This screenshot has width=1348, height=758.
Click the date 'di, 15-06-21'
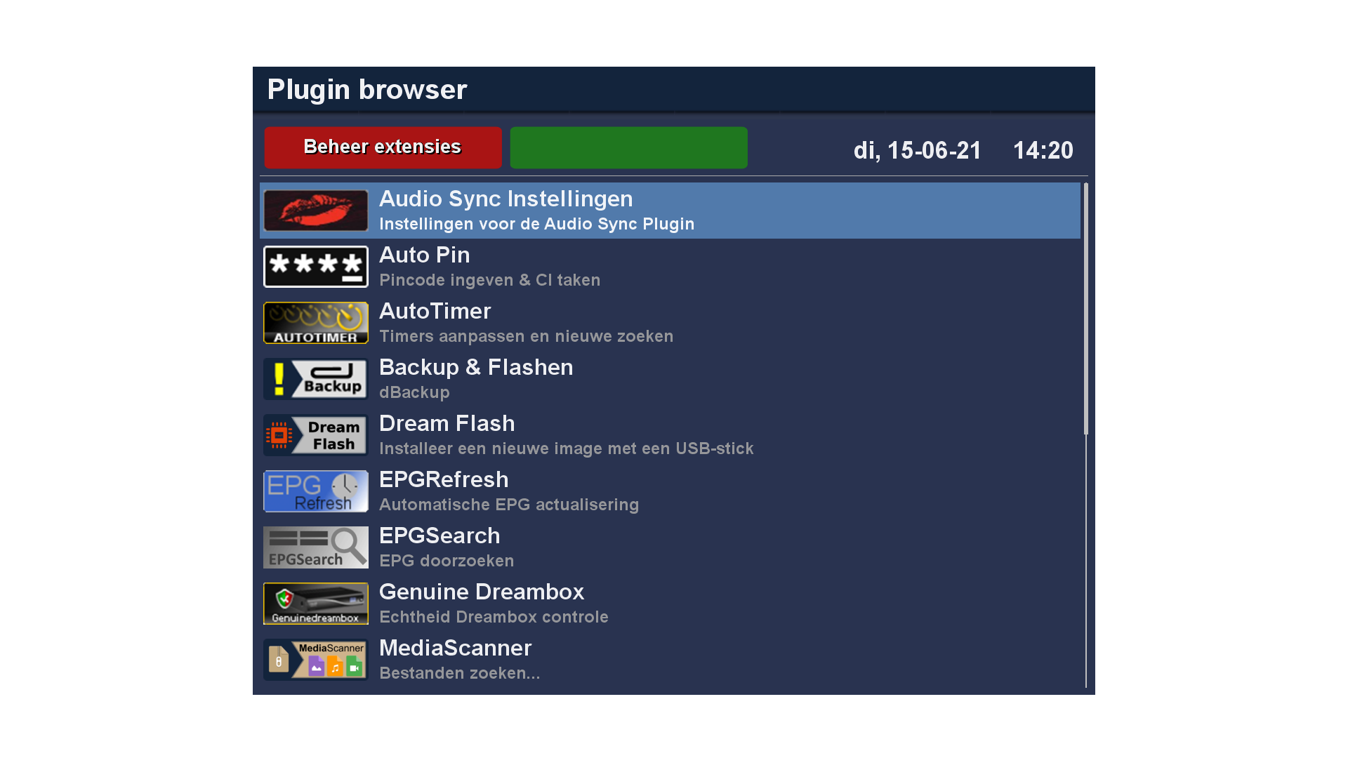(917, 151)
